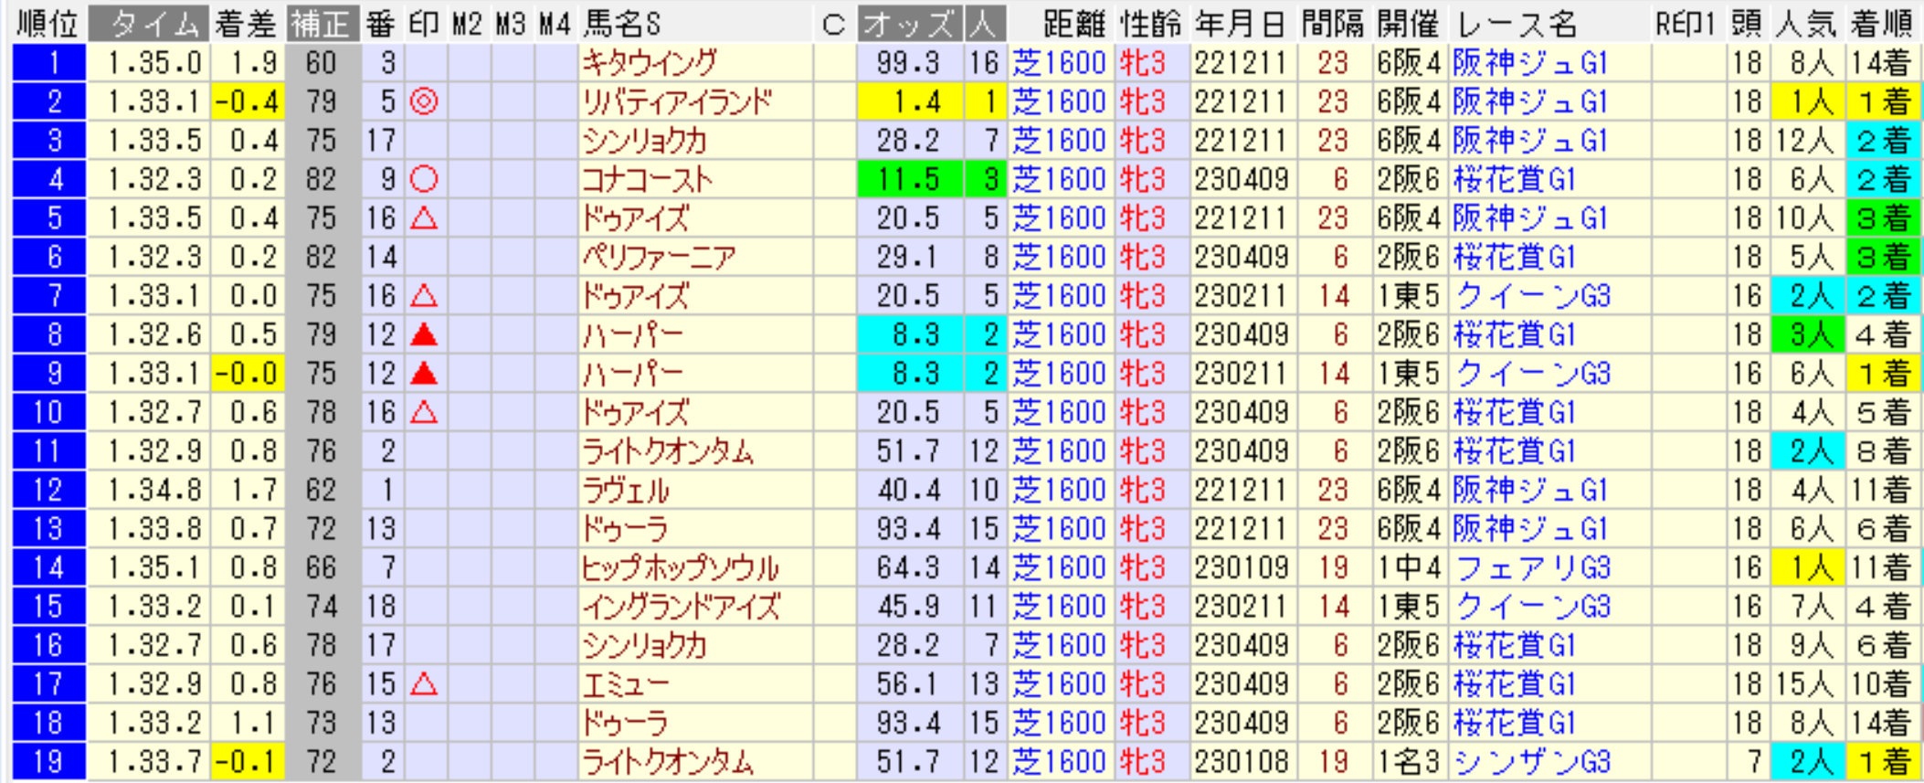Select rank cell 1
The width and height of the screenshot is (1924, 783).
[49, 63]
